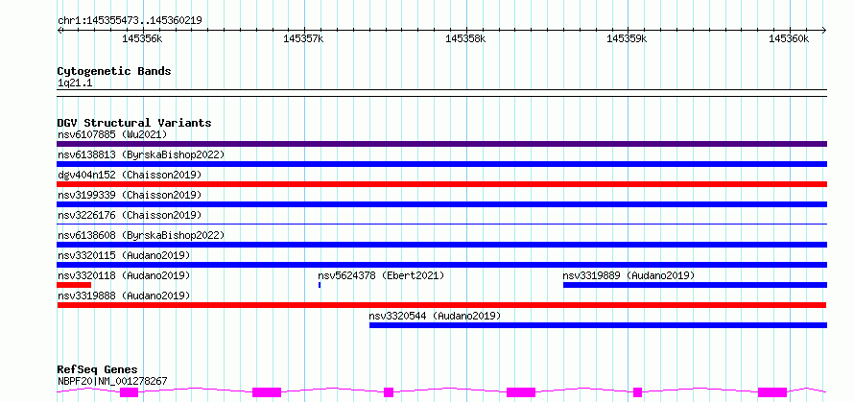Click the nsv3320115 (Audano2019) label
854x402 pixels.
[124, 255]
